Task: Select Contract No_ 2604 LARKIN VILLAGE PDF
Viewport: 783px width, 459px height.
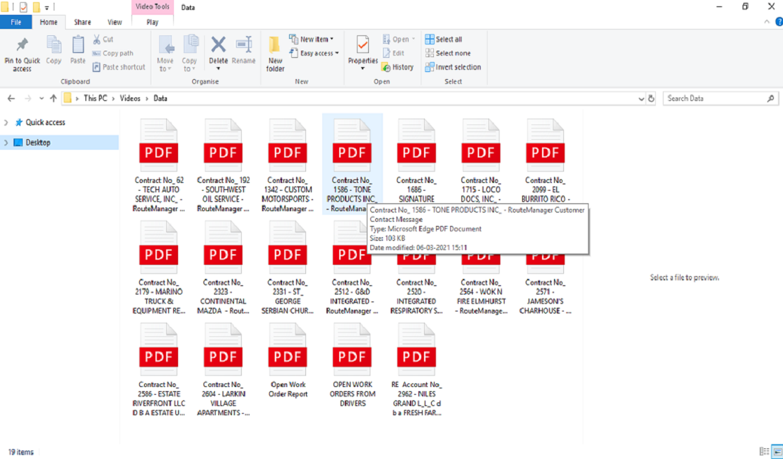Action: coord(223,370)
